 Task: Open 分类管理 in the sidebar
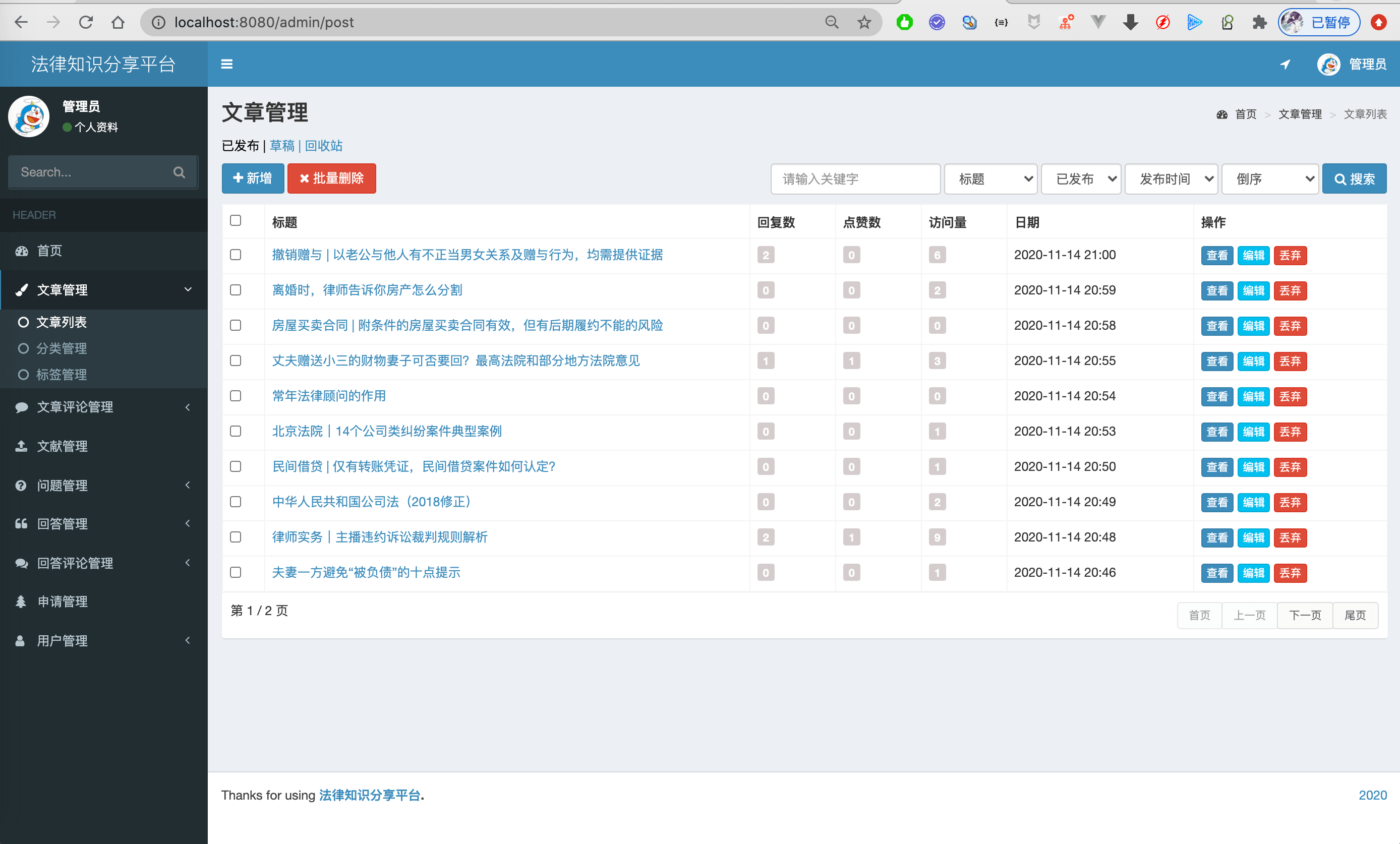coord(62,348)
